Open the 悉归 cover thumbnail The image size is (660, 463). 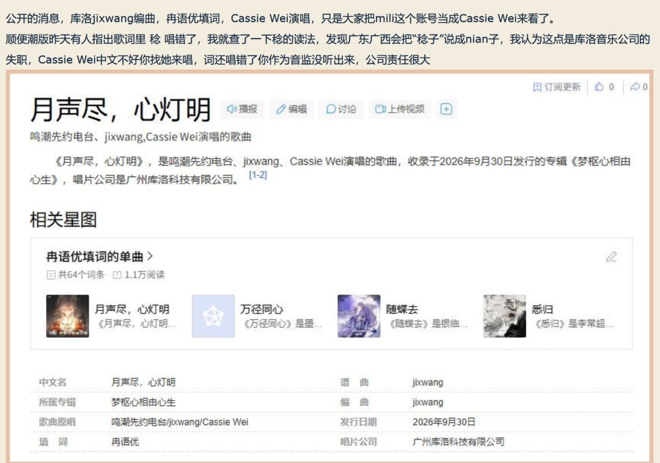(504, 316)
